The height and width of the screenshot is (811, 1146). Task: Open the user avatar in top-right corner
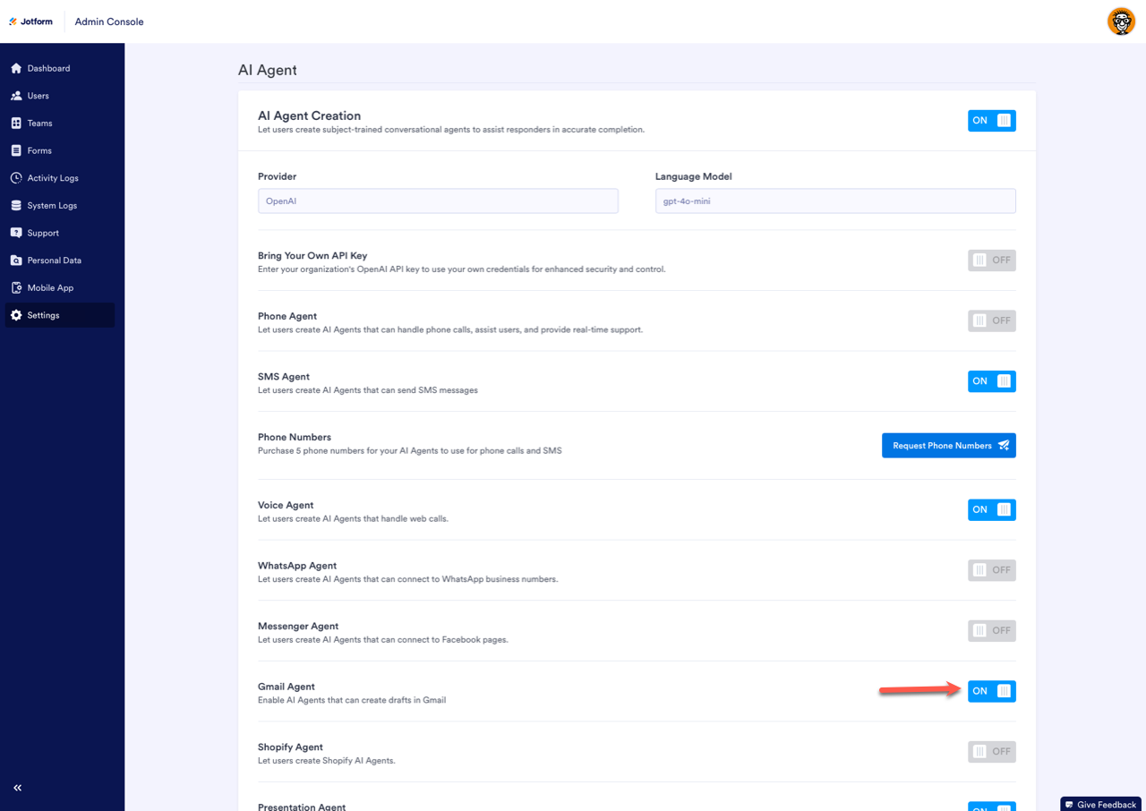1121,21
